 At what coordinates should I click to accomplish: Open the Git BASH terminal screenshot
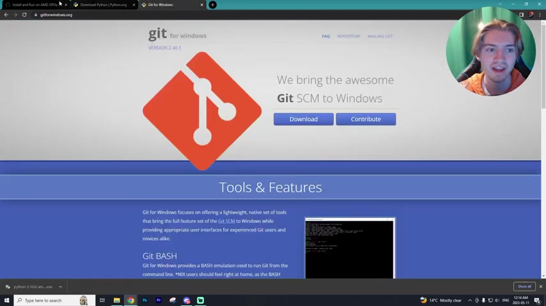[x=350, y=249]
